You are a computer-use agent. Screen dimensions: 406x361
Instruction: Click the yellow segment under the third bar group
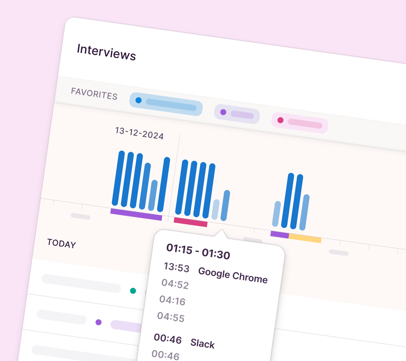coord(305,238)
